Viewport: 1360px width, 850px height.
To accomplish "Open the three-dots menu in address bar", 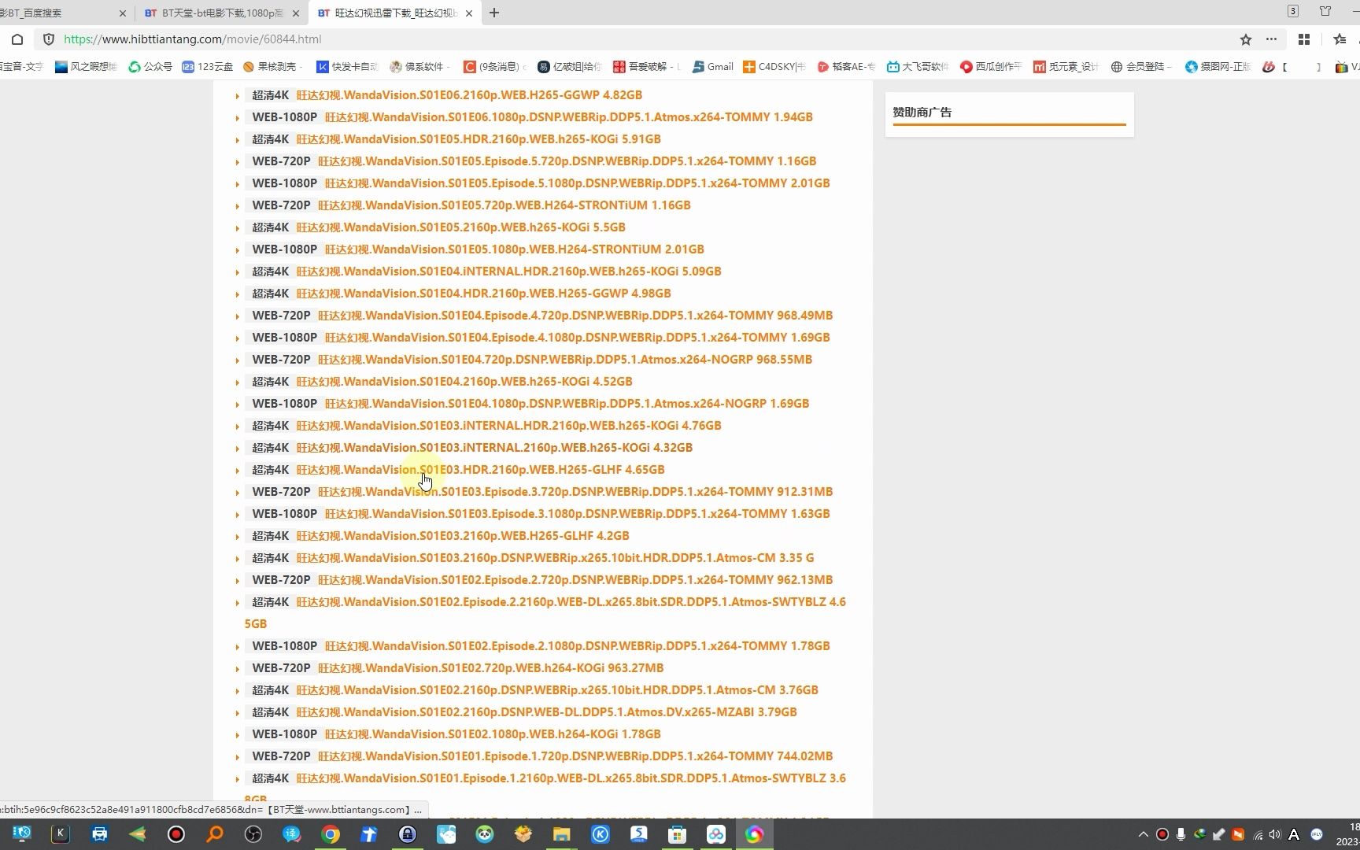I will 1271,39.
